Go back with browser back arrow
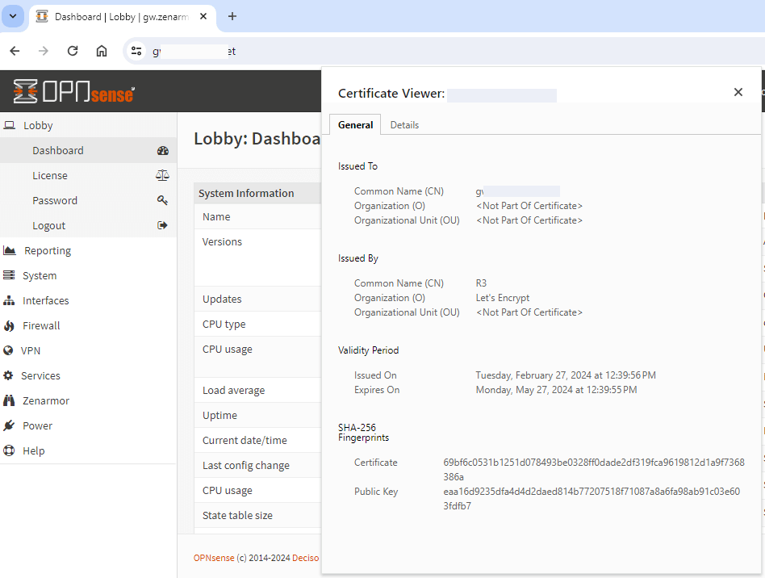 click(x=15, y=51)
